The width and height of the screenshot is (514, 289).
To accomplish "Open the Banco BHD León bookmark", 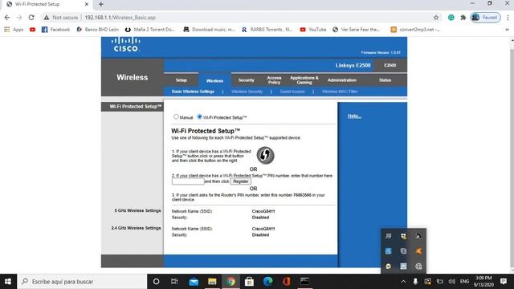I will point(97,30).
